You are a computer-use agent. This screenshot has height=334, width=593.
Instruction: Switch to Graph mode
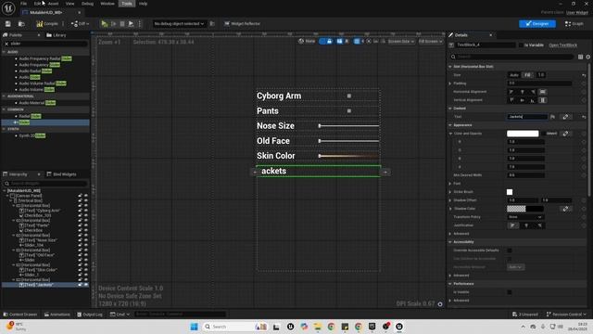pos(574,24)
